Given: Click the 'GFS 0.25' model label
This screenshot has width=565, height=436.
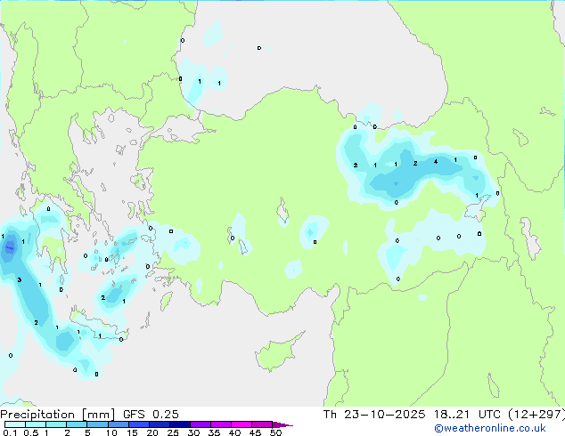Looking at the screenshot, I should tap(151, 415).
